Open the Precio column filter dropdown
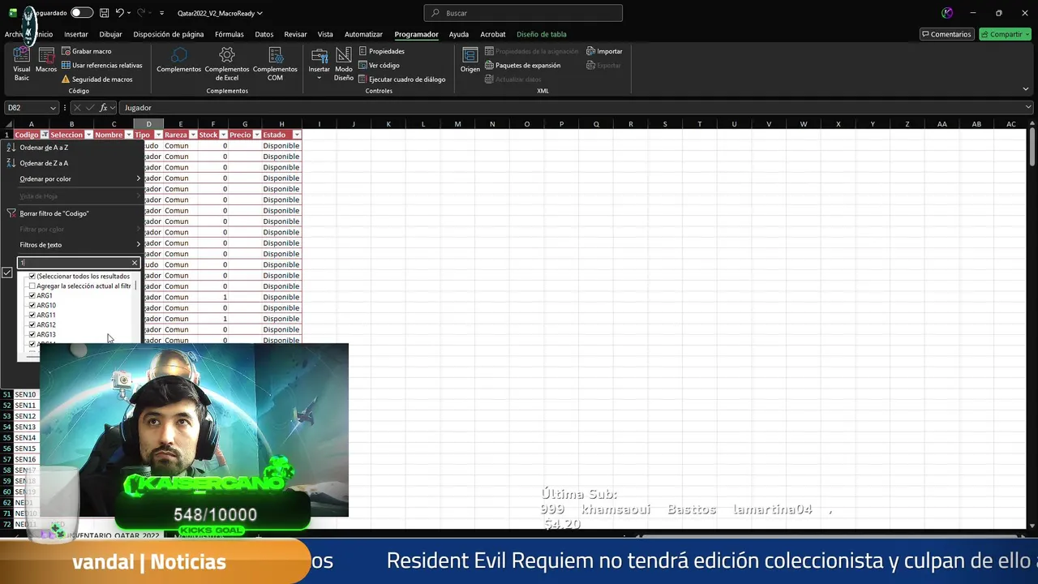 click(256, 135)
